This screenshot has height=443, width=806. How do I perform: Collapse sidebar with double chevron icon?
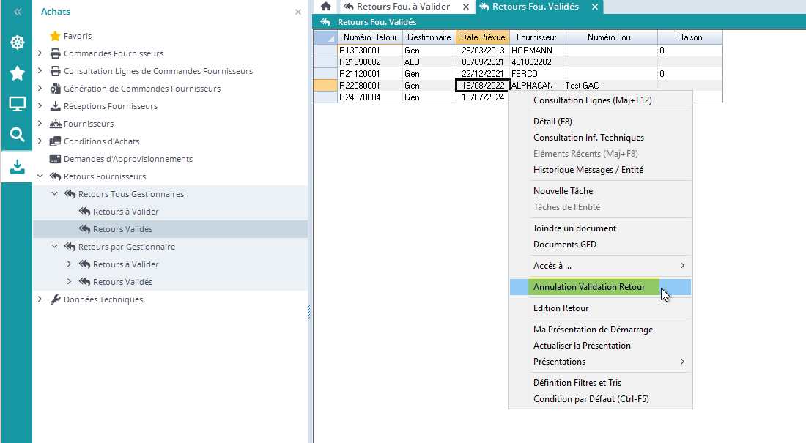click(x=17, y=12)
